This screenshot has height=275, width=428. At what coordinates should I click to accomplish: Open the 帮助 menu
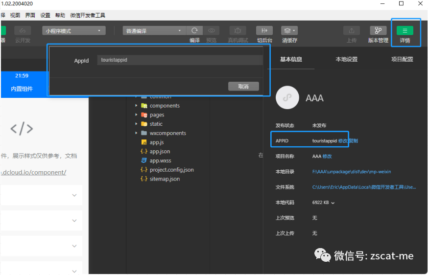pyautogui.click(x=60, y=15)
